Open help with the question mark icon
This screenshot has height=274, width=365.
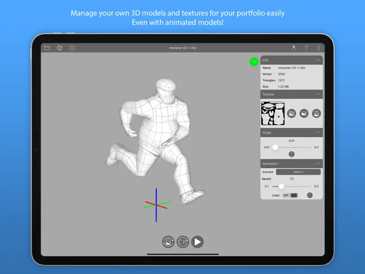coord(306,48)
